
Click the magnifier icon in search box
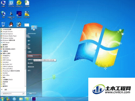[23, 94]
